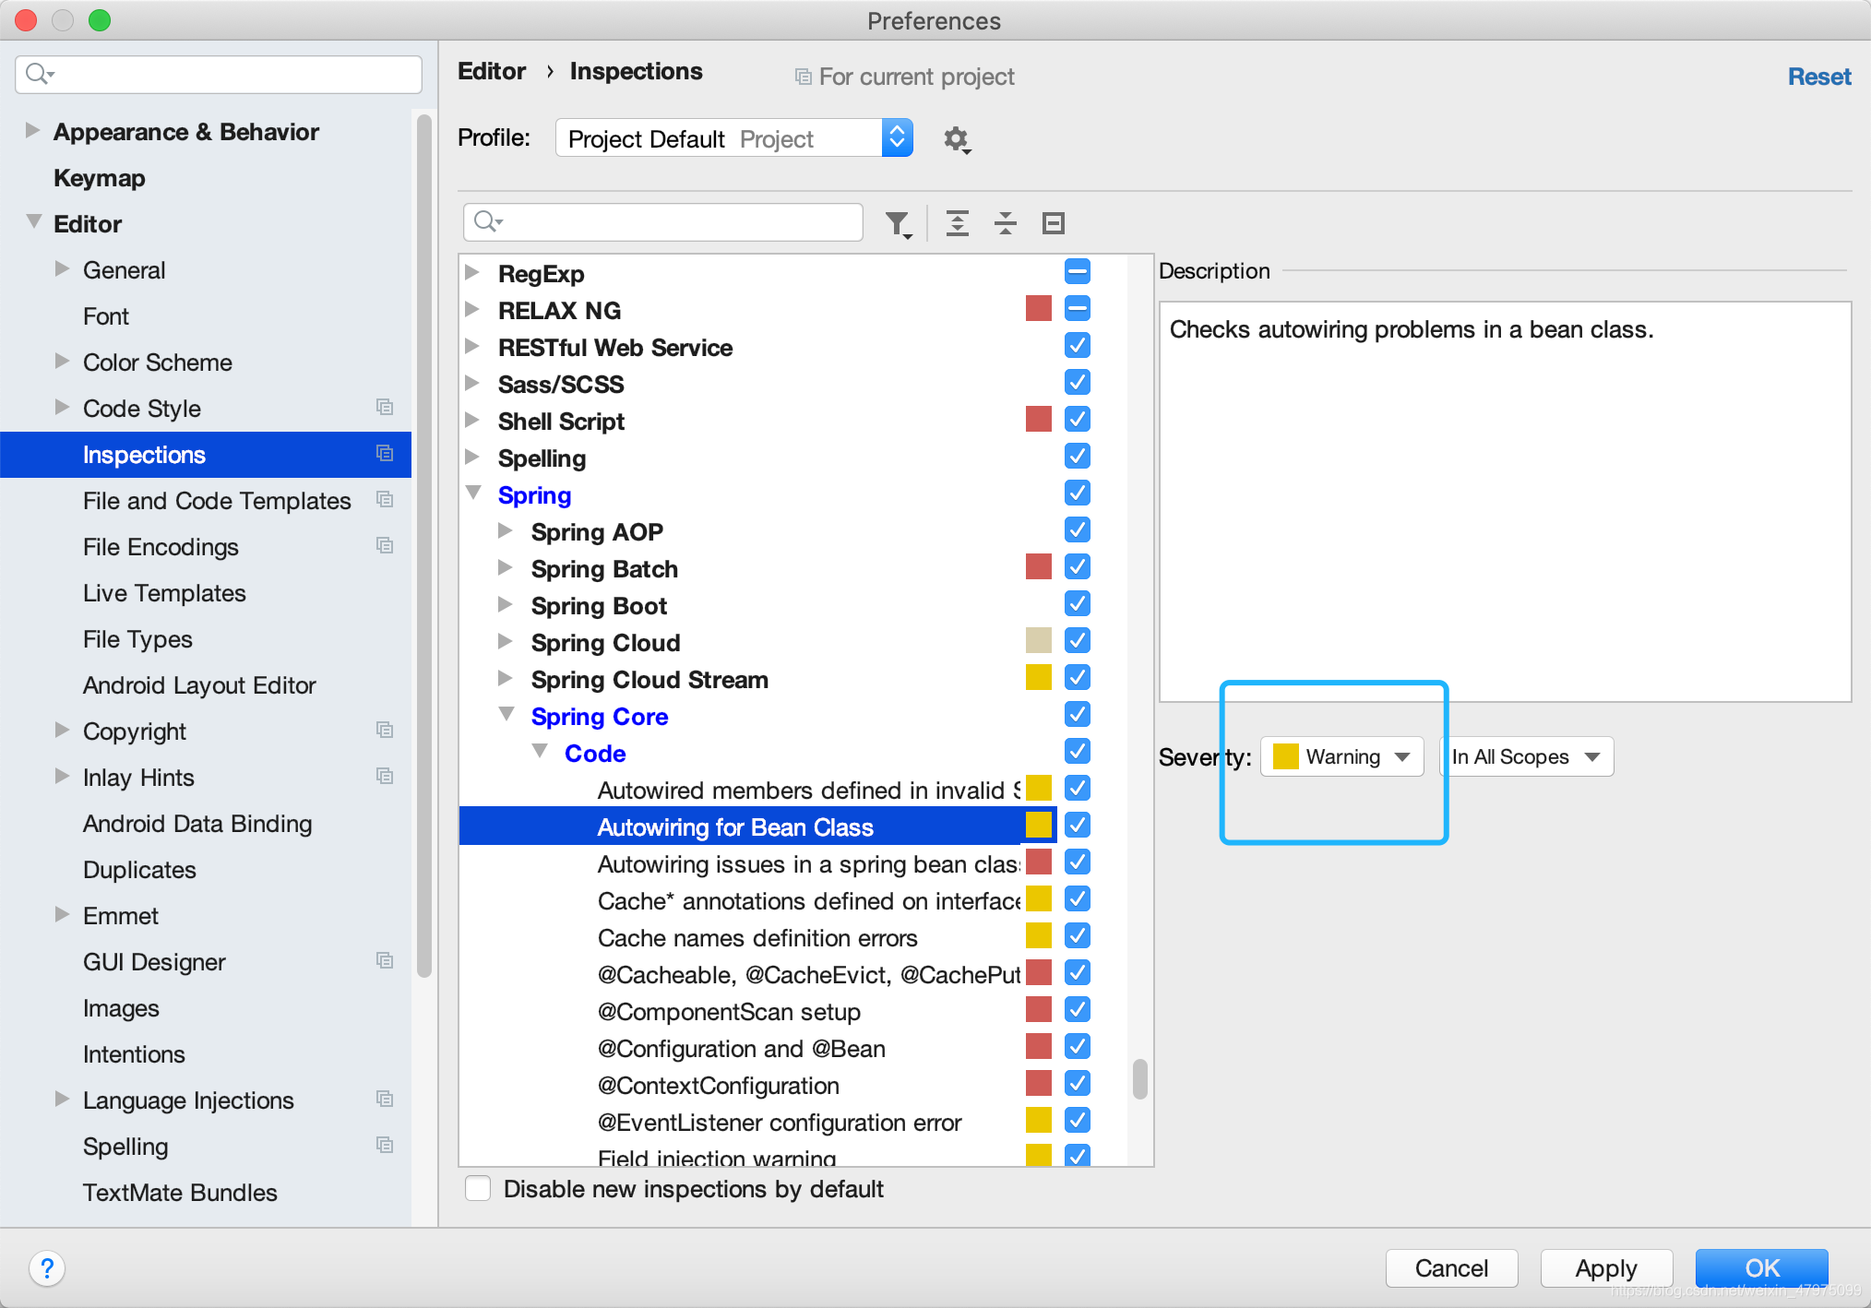Open the Keymap settings page
The height and width of the screenshot is (1308, 1871).
point(100,178)
